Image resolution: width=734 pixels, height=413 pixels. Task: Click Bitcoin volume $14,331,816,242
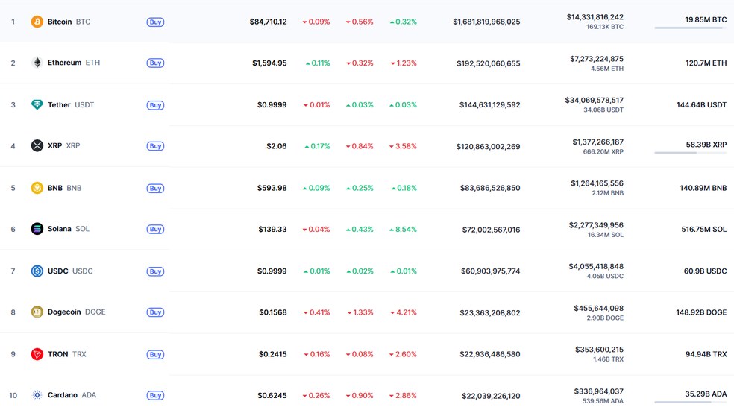pos(595,17)
